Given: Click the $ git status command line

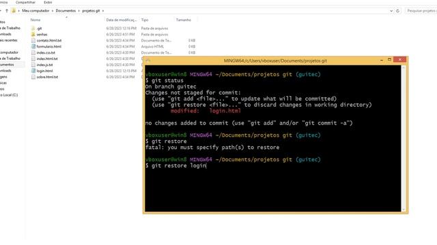Looking at the screenshot, I should point(165,80).
